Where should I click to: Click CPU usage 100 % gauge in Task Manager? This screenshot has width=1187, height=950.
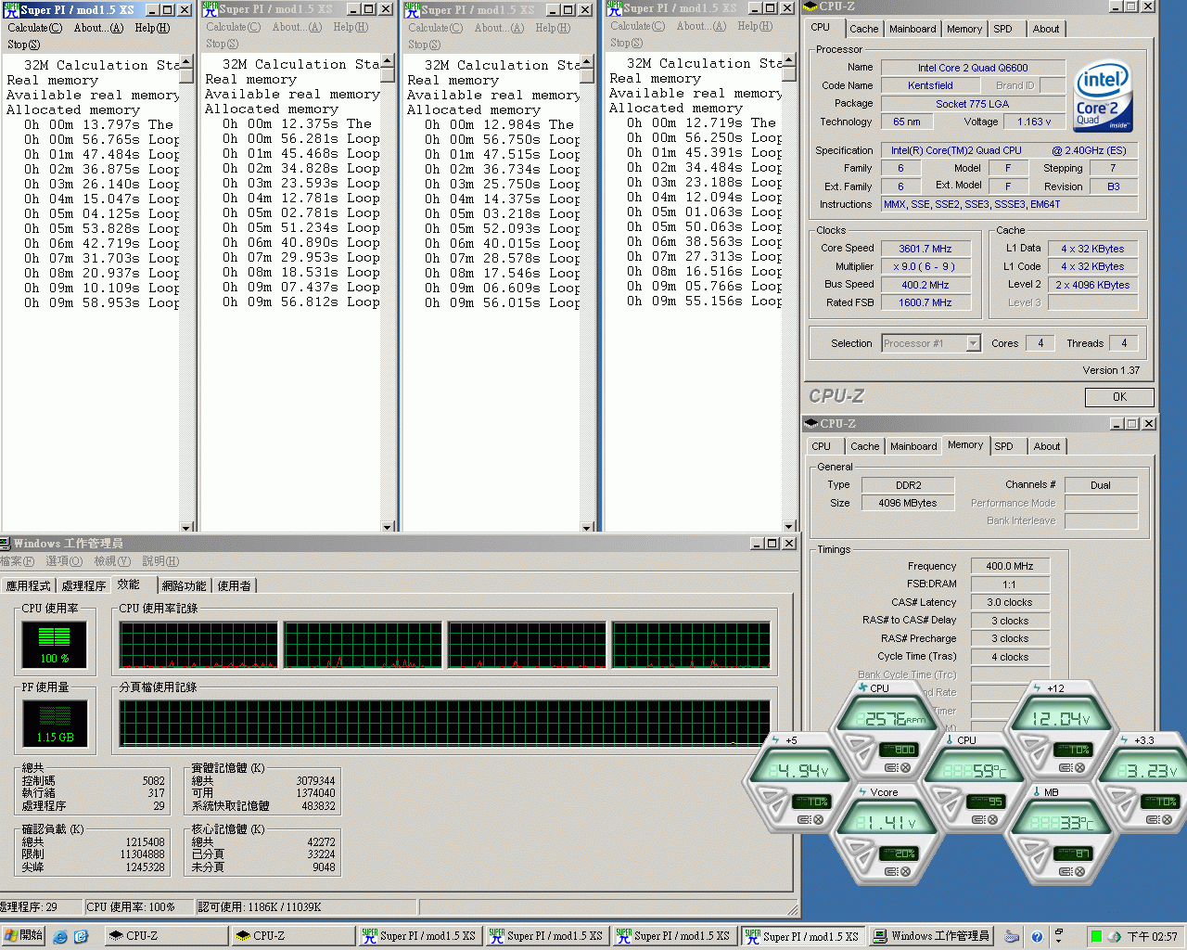(x=55, y=645)
